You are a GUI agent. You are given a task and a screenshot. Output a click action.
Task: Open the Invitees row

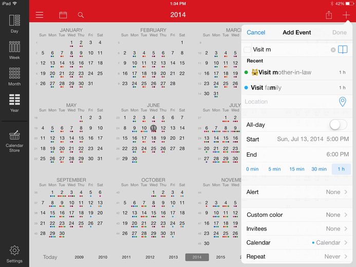297,228
